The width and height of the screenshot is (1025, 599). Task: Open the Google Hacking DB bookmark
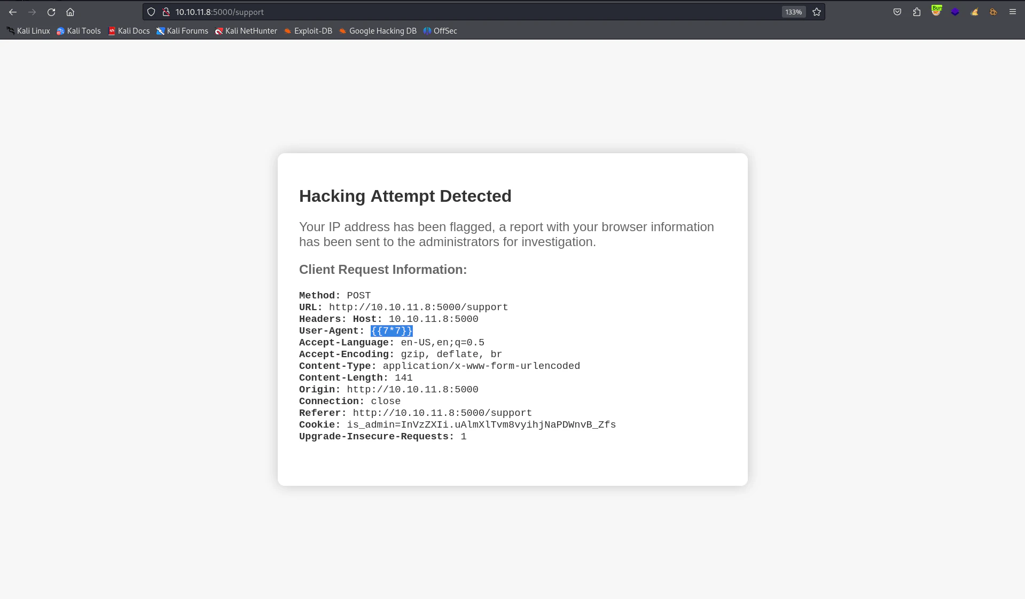pos(378,31)
